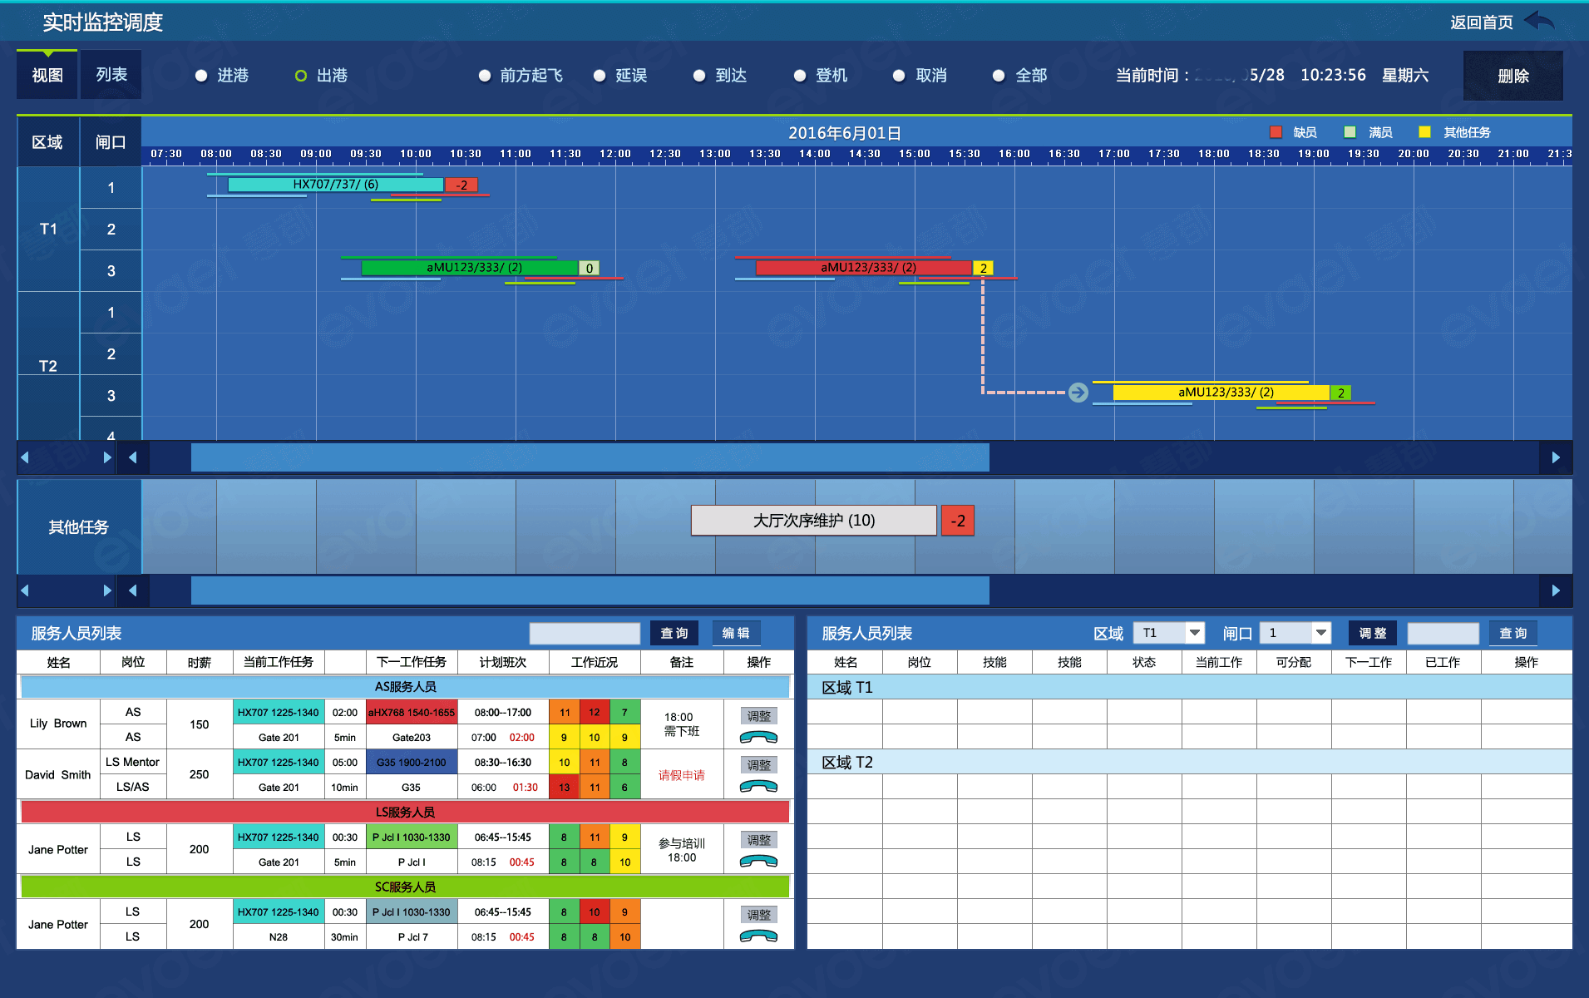Select the 全部 radio option
Screen dimensions: 1589x998
(x=999, y=76)
